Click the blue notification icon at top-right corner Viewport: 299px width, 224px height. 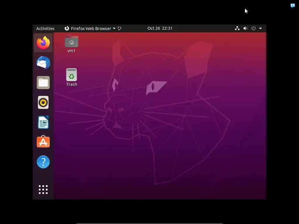click(x=293, y=6)
